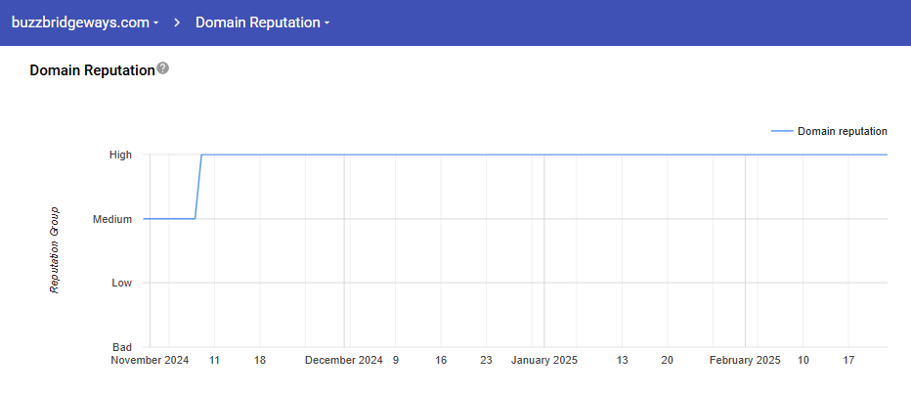The image size is (911, 397).
Task: Expand the Domain Reputation dropdown in header
Action: (262, 22)
